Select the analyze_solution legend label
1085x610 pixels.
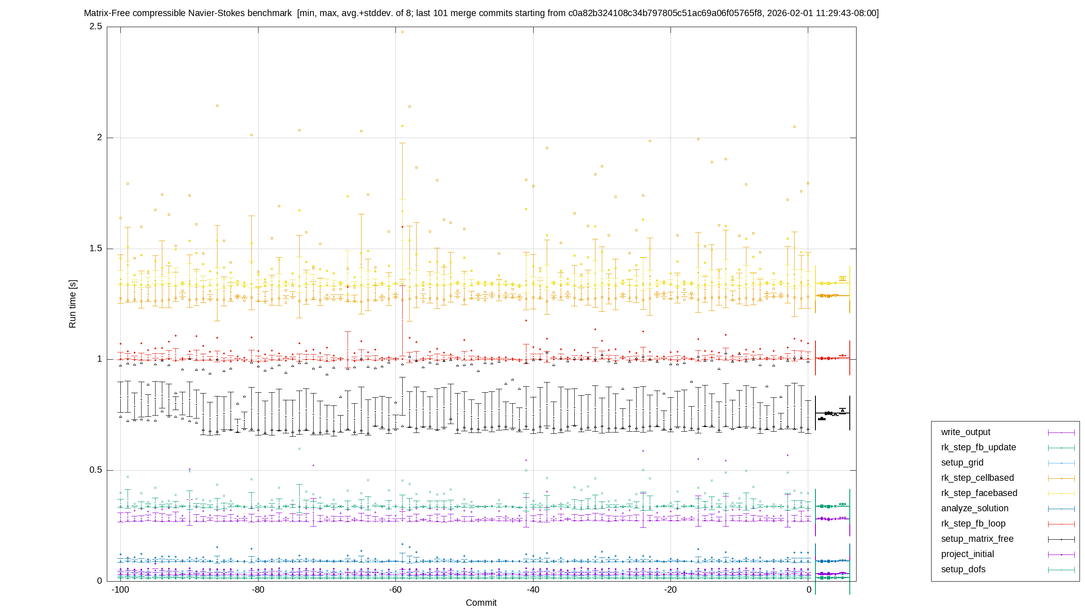[x=974, y=508]
